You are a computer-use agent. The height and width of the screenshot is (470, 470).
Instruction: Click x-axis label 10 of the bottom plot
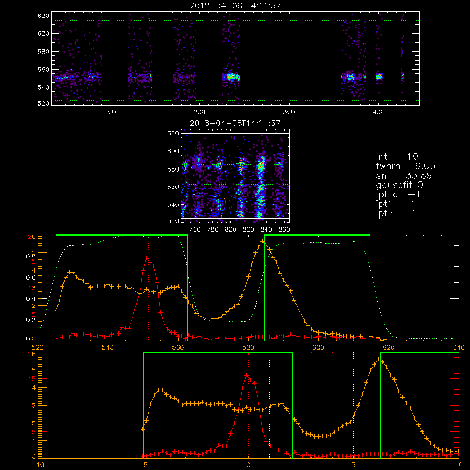point(459,465)
